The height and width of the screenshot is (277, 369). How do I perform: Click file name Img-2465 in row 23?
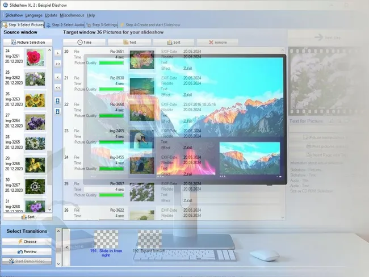(x=117, y=131)
